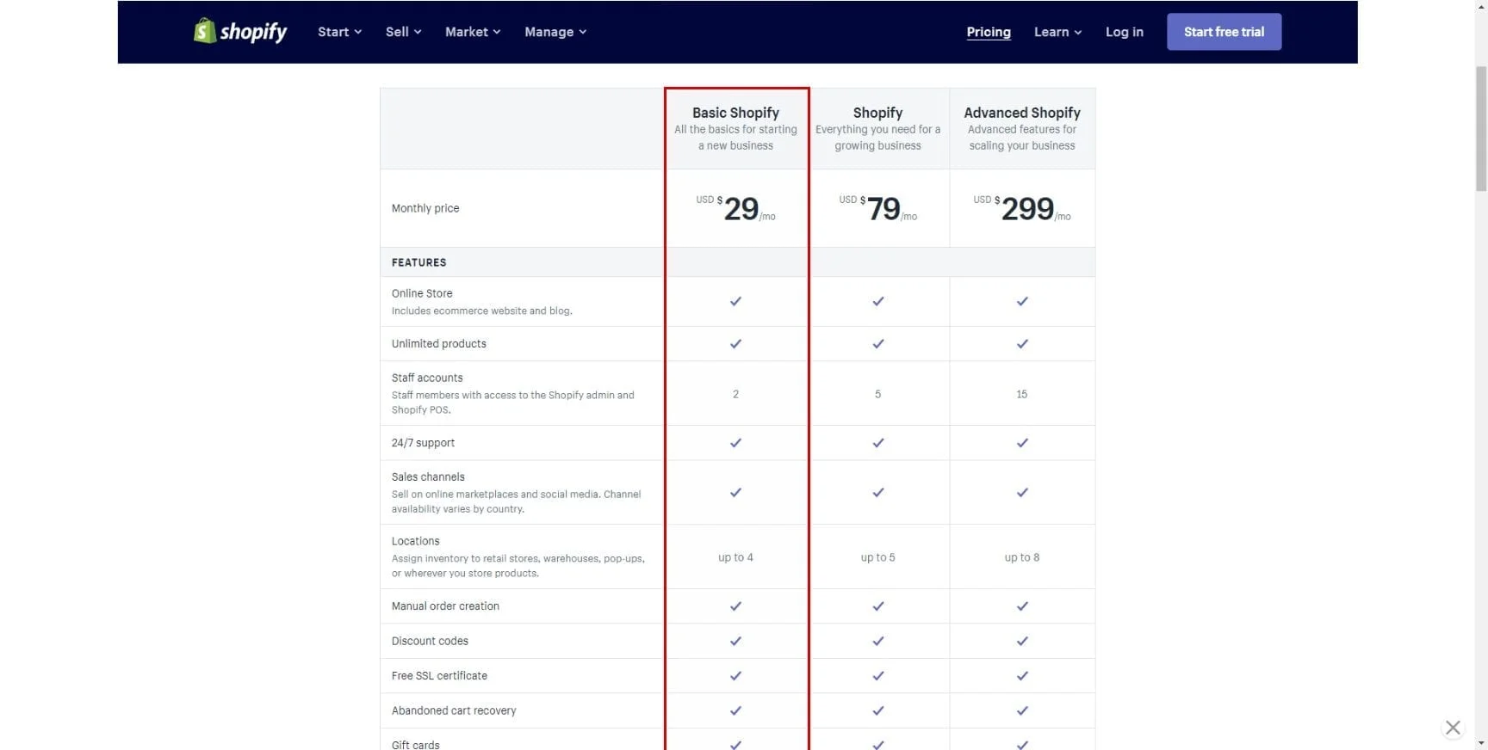Click the Basic Shopify plan heading
This screenshot has width=1488, height=750.
pos(735,113)
